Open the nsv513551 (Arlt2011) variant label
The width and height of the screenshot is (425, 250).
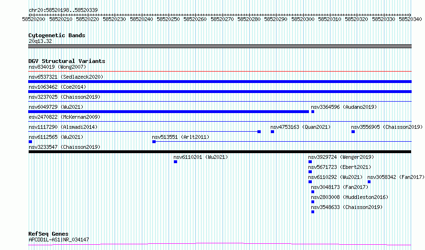tap(181, 137)
